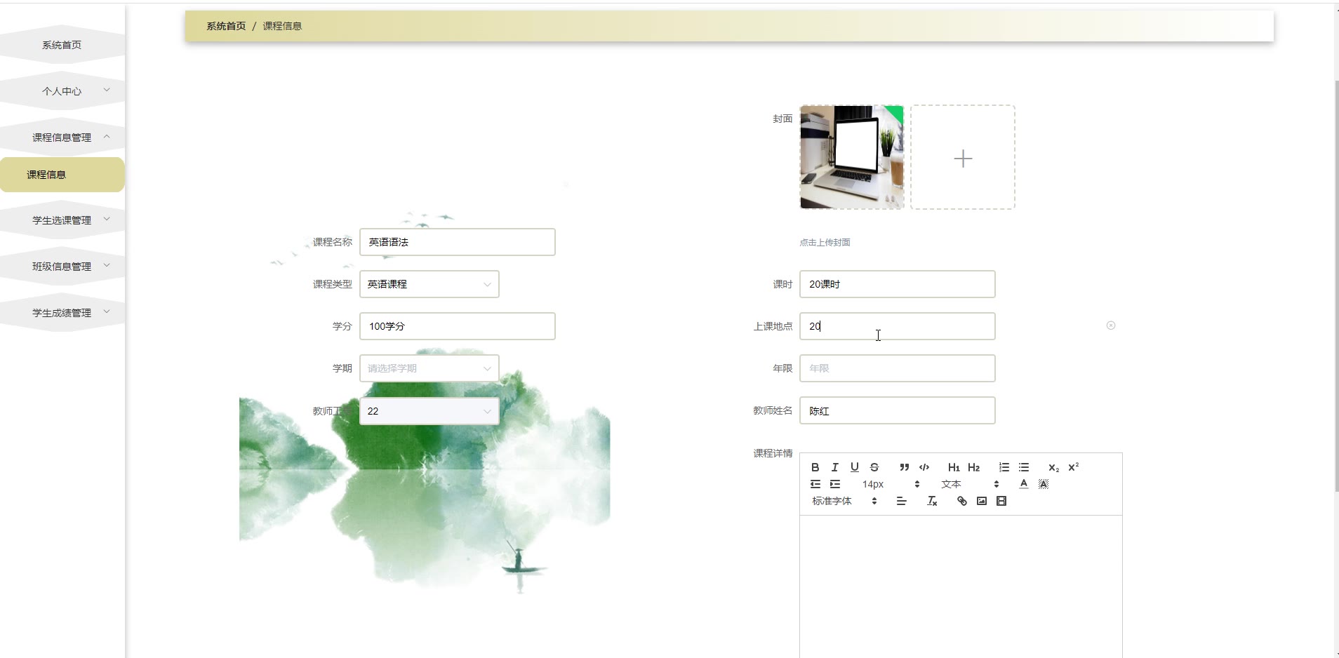
Task: Expand the 学生成绩管理 sidebar menu
Action: (62, 312)
